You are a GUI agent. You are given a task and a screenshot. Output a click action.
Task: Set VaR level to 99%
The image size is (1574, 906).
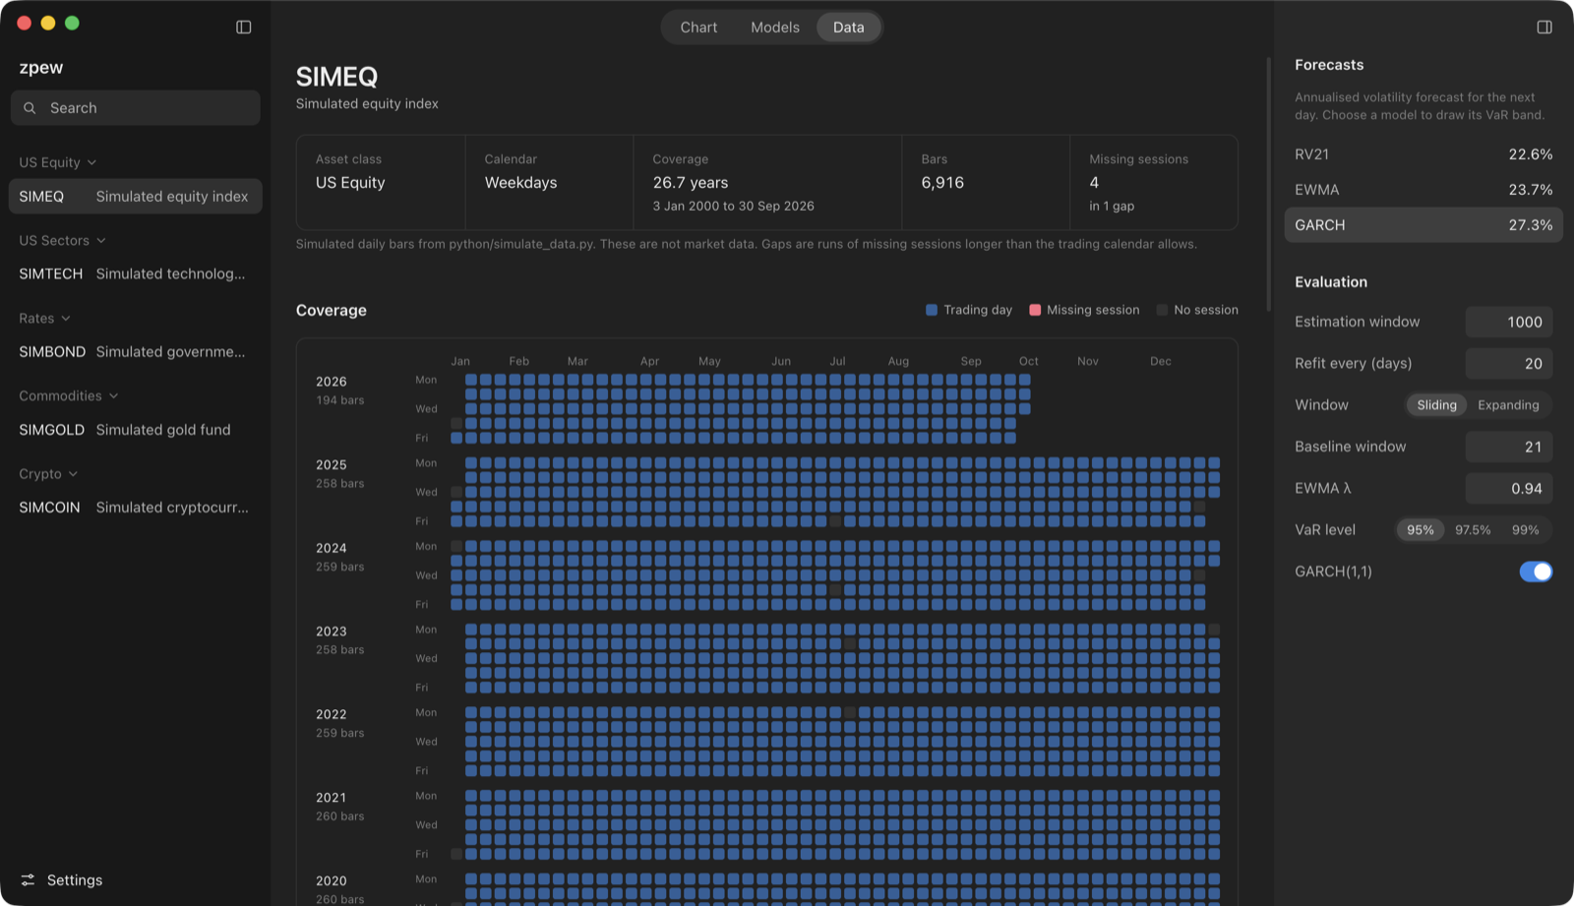(1526, 530)
